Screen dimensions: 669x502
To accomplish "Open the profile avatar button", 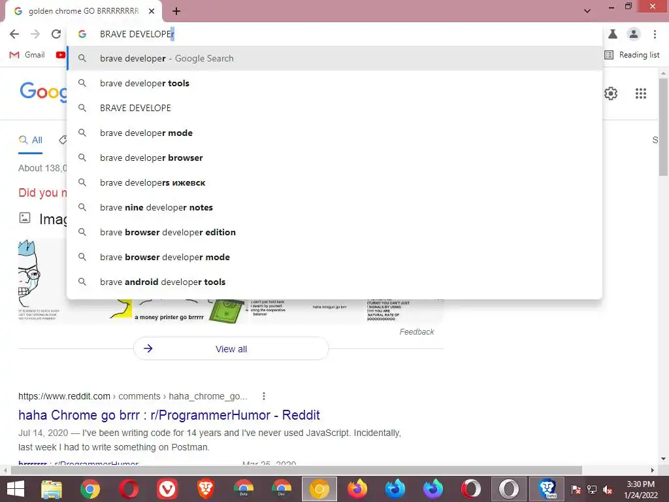I will (634, 34).
